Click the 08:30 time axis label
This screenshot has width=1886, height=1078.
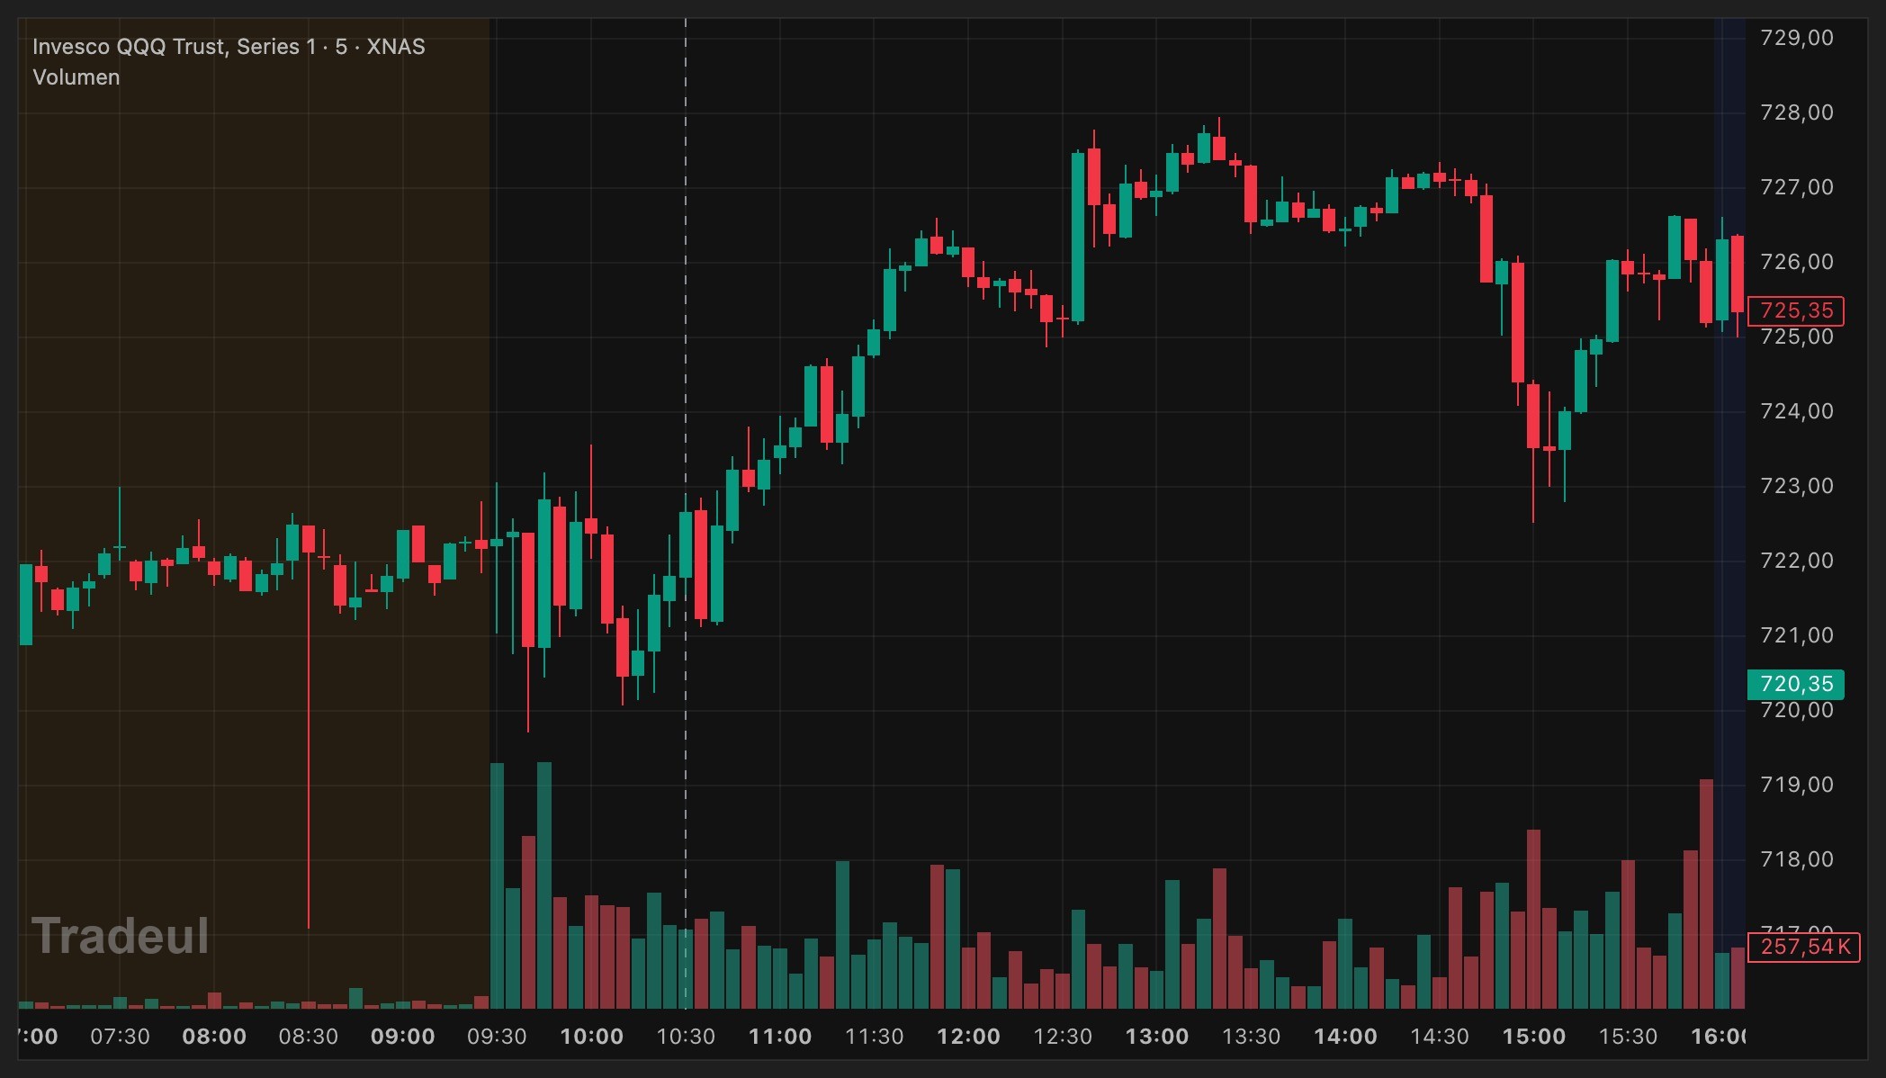click(x=309, y=1037)
